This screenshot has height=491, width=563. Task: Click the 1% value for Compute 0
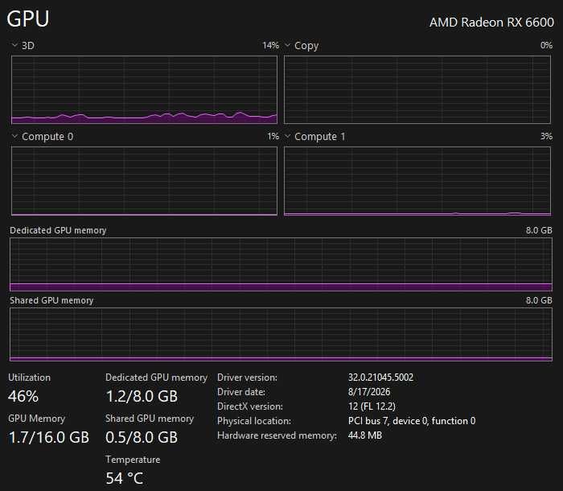click(273, 136)
